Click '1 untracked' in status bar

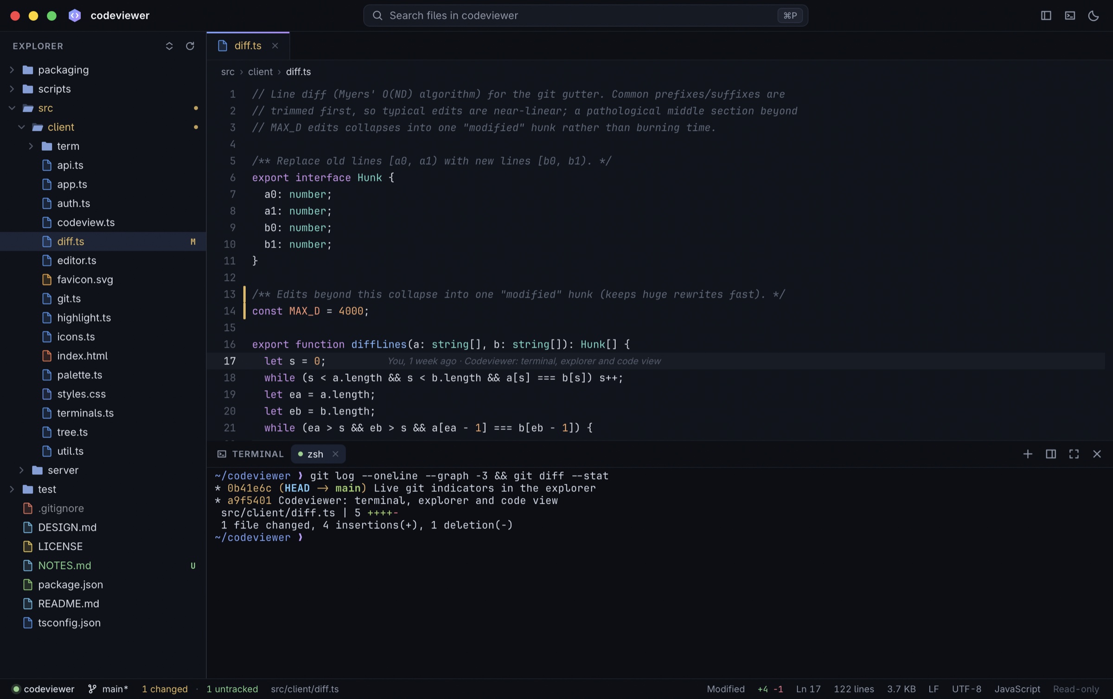click(232, 689)
